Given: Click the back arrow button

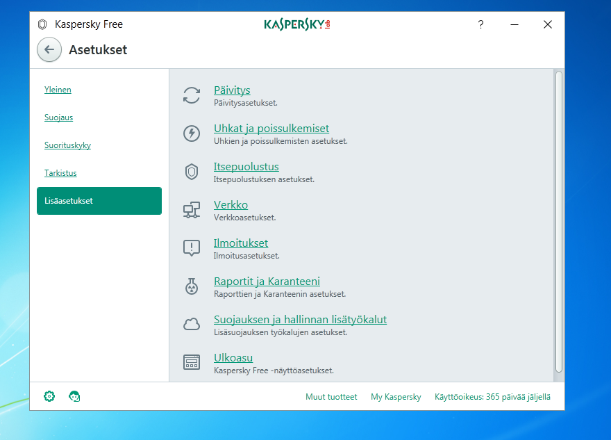Looking at the screenshot, I should click(49, 49).
